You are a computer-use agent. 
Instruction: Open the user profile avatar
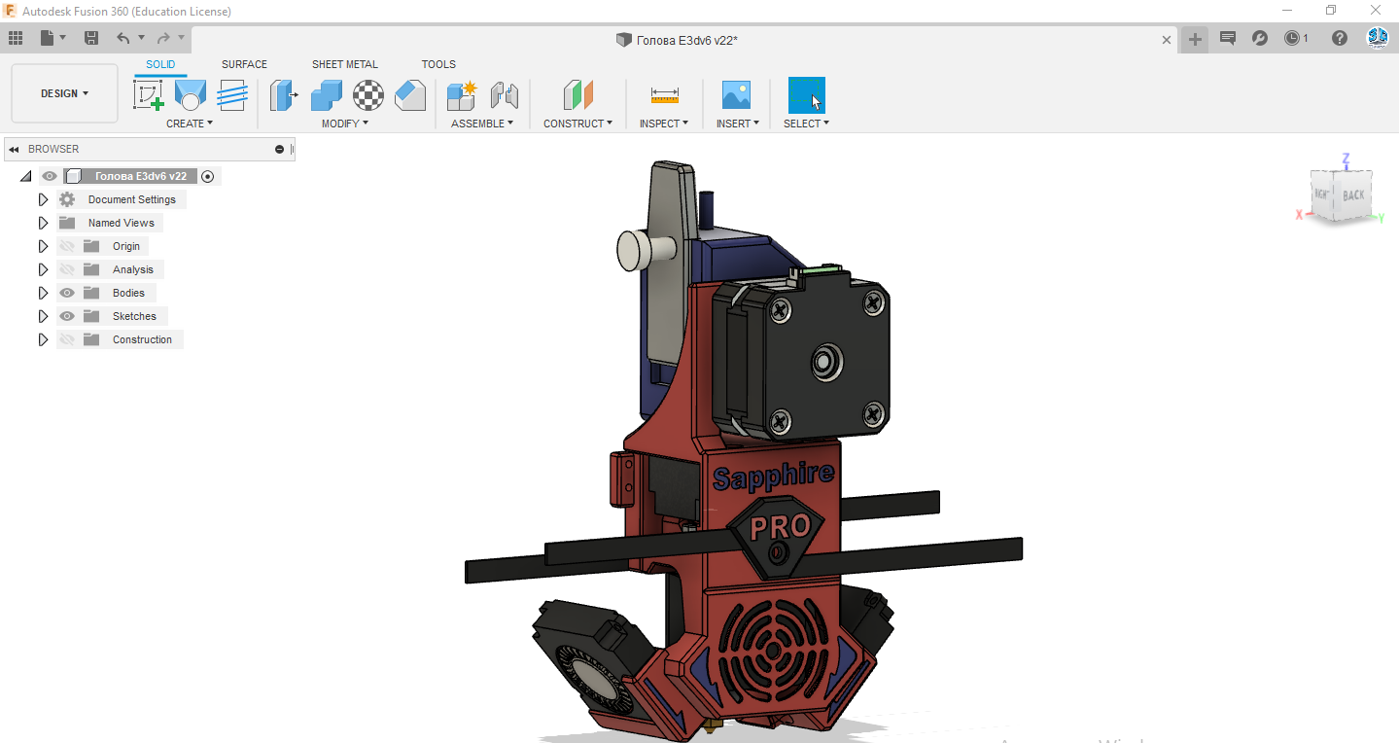(1378, 38)
